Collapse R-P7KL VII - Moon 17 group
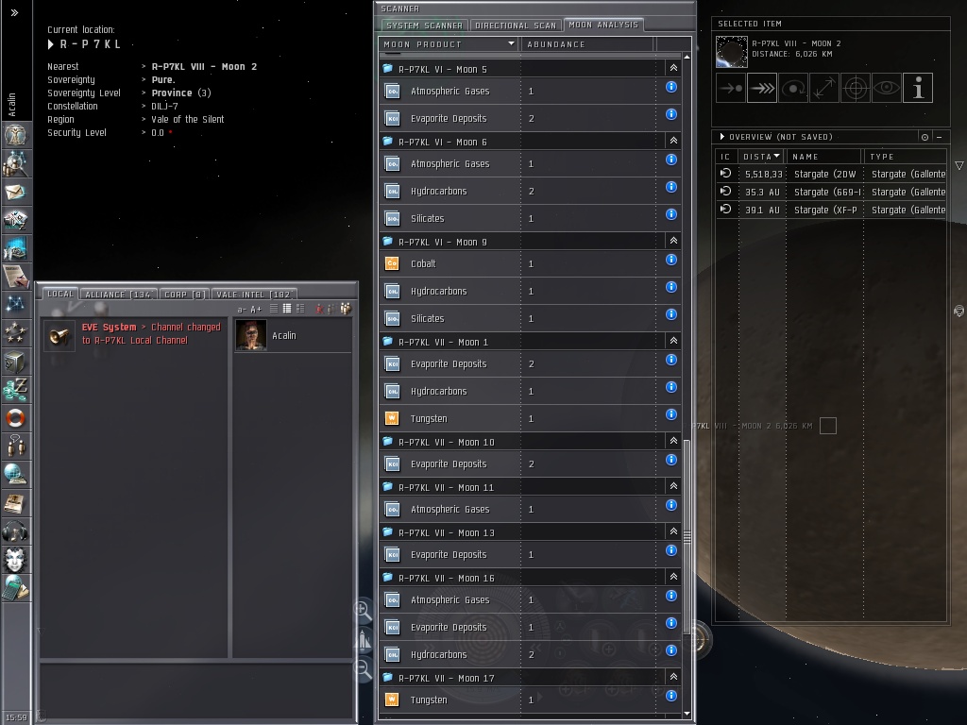The height and width of the screenshot is (725, 967). (x=673, y=677)
